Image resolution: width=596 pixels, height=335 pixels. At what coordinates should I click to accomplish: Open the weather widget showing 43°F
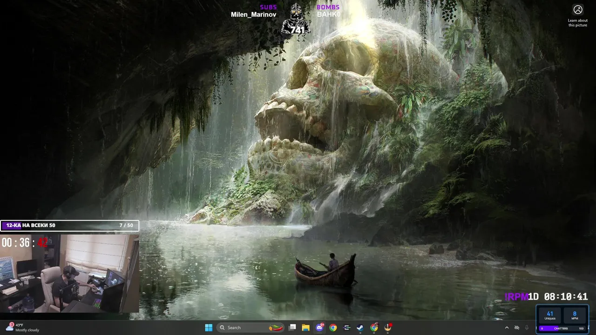point(22,328)
